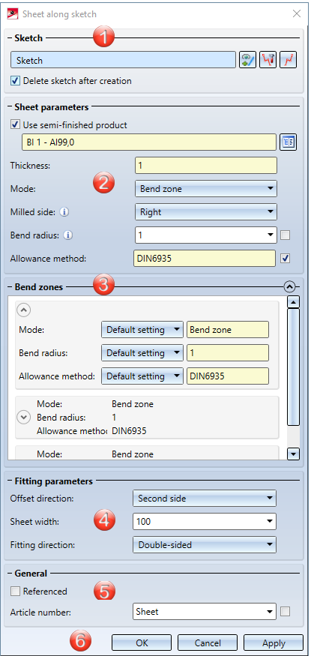Viewport: 311px width, 656px height.
Task: Click the new sketch polyline icon
Action: click(289, 60)
